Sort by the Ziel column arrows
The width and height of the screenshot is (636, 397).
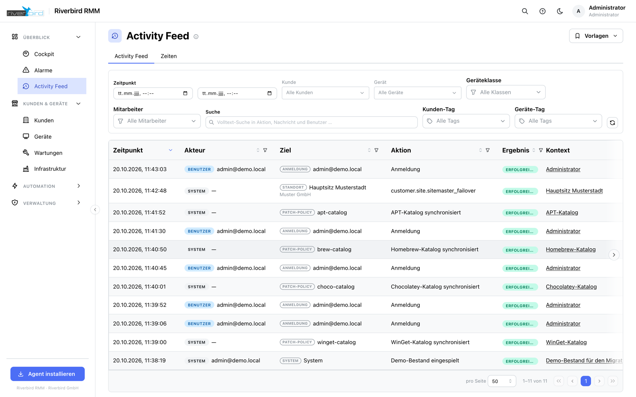pyautogui.click(x=369, y=150)
